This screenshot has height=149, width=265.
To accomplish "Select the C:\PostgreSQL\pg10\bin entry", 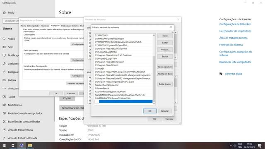I will coord(123,52).
